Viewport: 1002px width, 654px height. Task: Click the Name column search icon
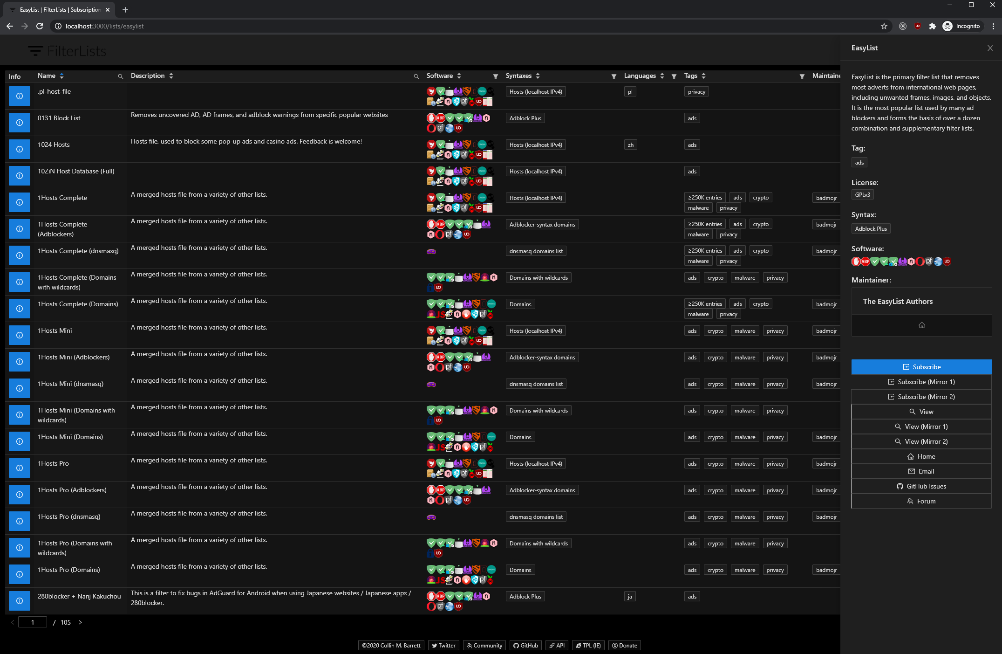tap(121, 76)
